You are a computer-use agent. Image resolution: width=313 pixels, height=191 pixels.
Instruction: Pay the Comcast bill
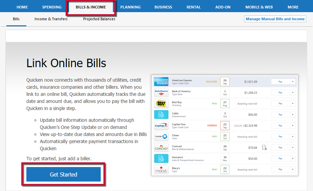click(281, 147)
